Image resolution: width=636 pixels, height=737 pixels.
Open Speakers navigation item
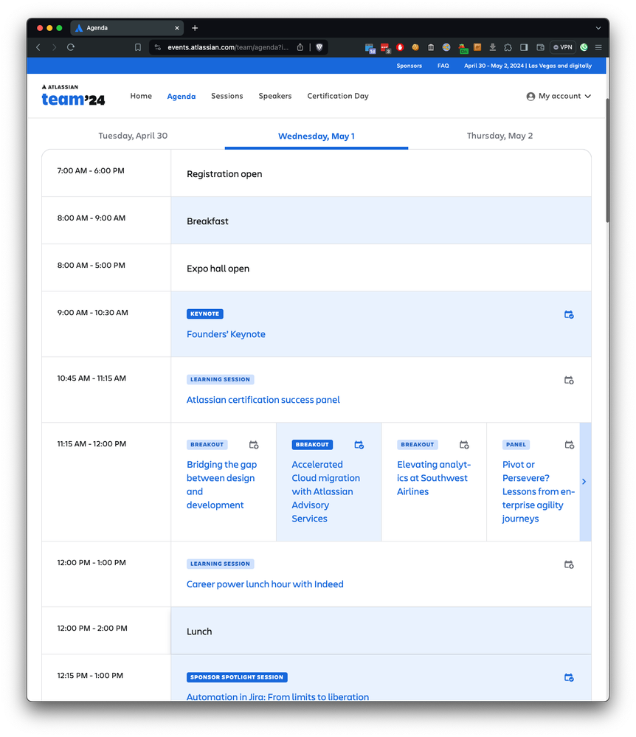[275, 96]
